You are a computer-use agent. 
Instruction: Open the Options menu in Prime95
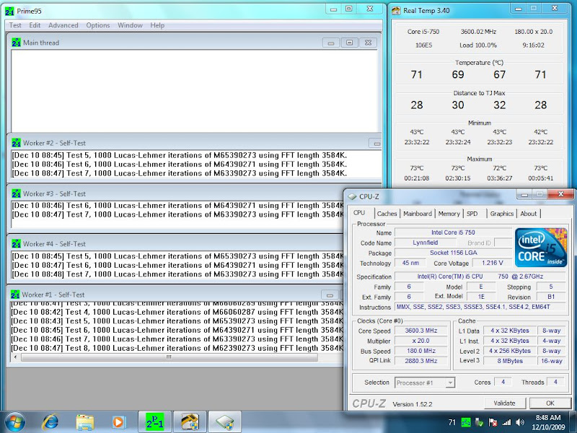(98, 25)
